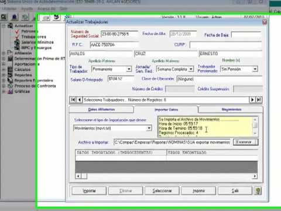Expand the Cálculos tree node
This screenshot has width=281, height=211.
click(x=4, y=69)
